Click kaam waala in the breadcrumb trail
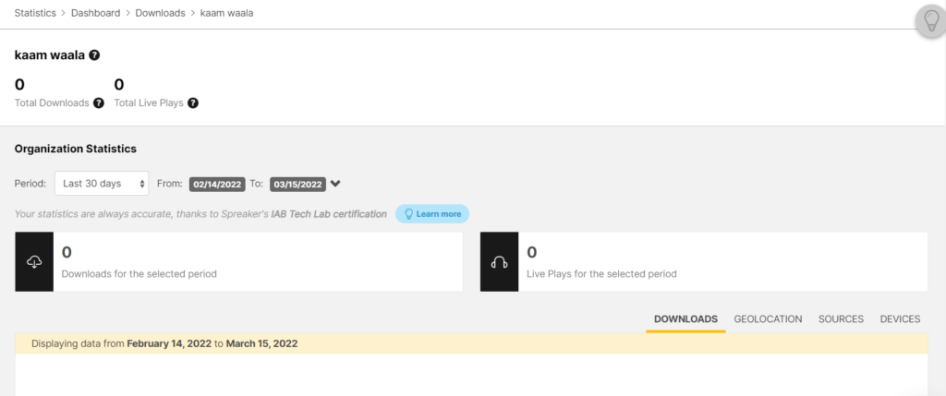Screen dimensions: 946x396 tap(226, 12)
